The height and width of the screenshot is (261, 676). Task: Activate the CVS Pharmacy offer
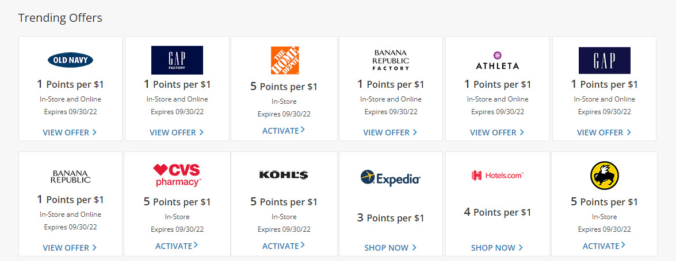coord(177,246)
